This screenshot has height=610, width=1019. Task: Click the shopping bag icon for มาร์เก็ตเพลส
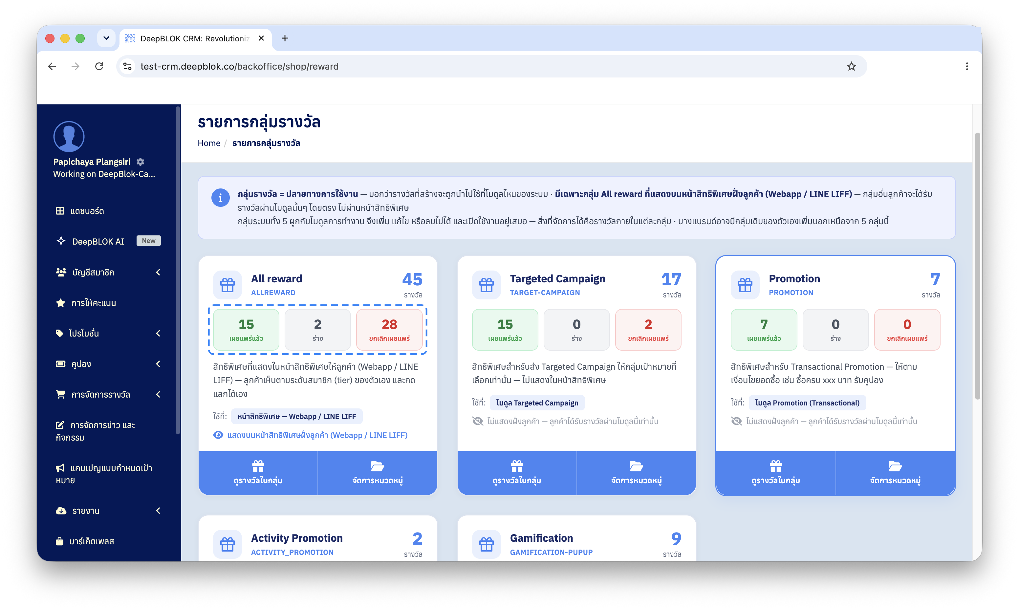[x=59, y=541]
